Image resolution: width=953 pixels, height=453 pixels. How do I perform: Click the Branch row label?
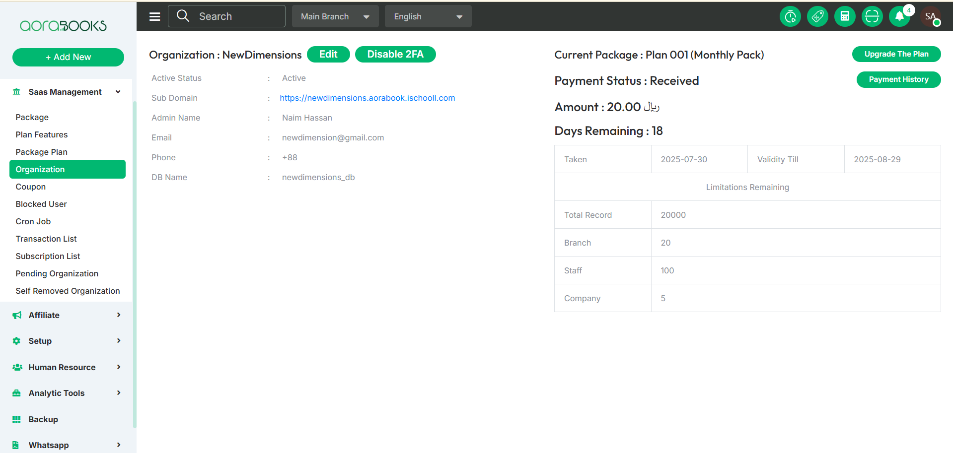pos(578,243)
